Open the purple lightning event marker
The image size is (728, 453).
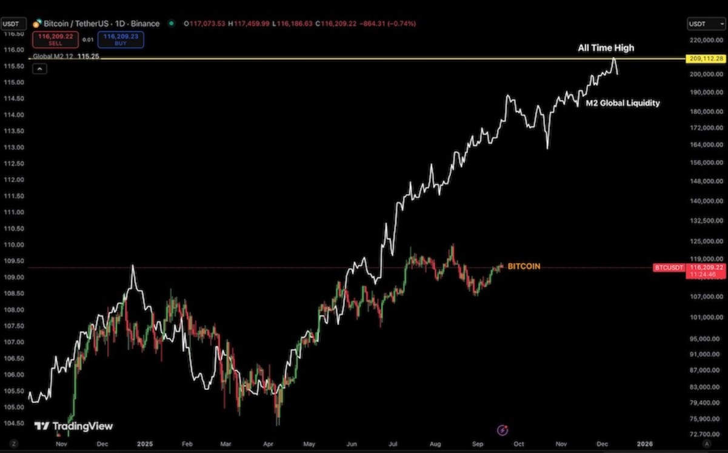(503, 431)
